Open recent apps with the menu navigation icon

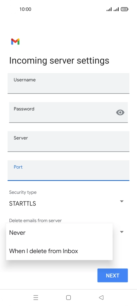click(36, 297)
